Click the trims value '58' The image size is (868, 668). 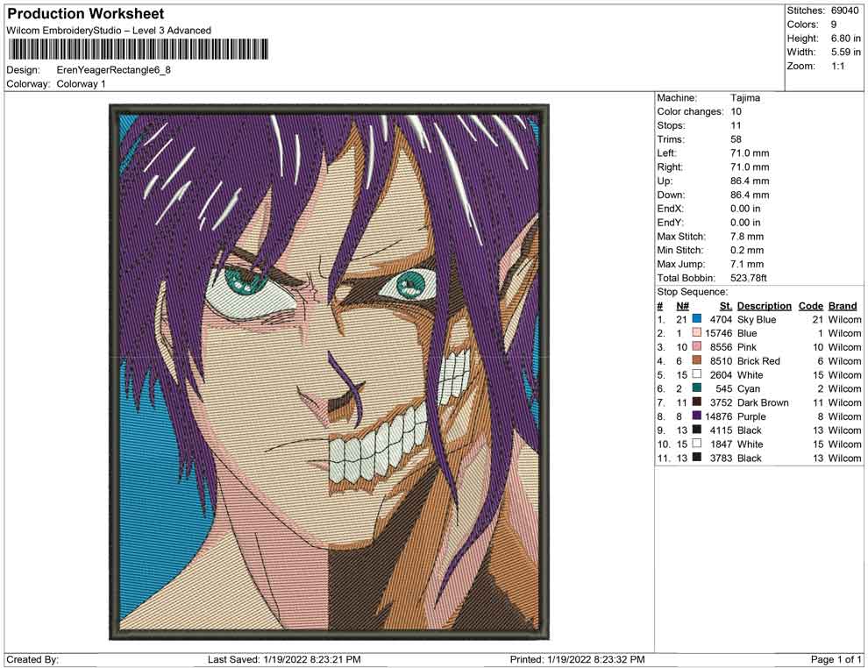(736, 139)
